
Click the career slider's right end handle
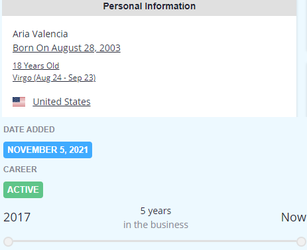(301, 241)
